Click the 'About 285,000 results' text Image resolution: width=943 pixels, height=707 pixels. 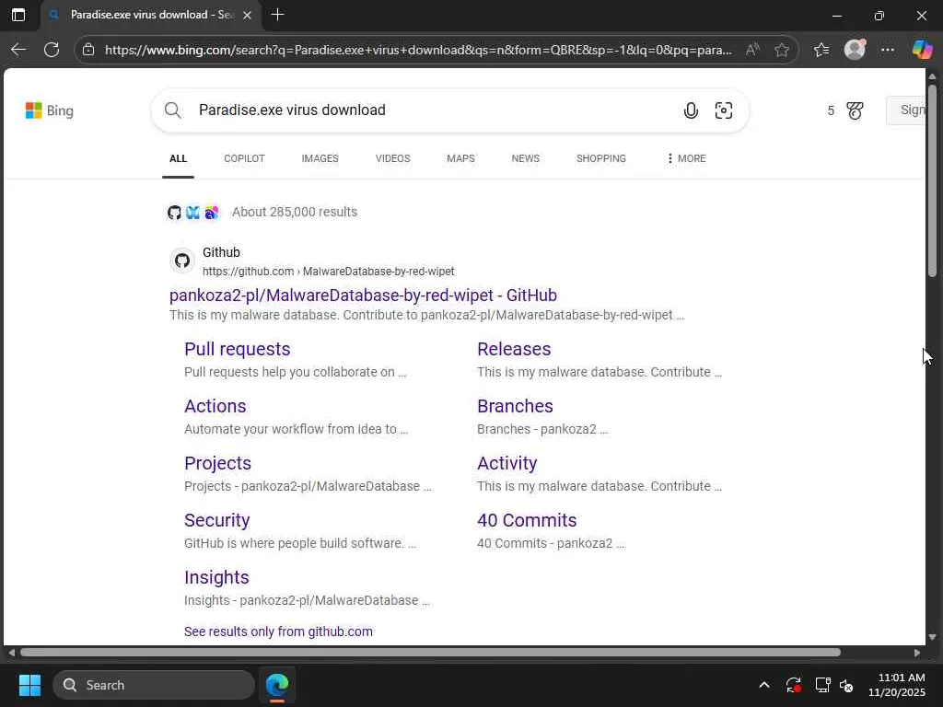click(295, 213)
